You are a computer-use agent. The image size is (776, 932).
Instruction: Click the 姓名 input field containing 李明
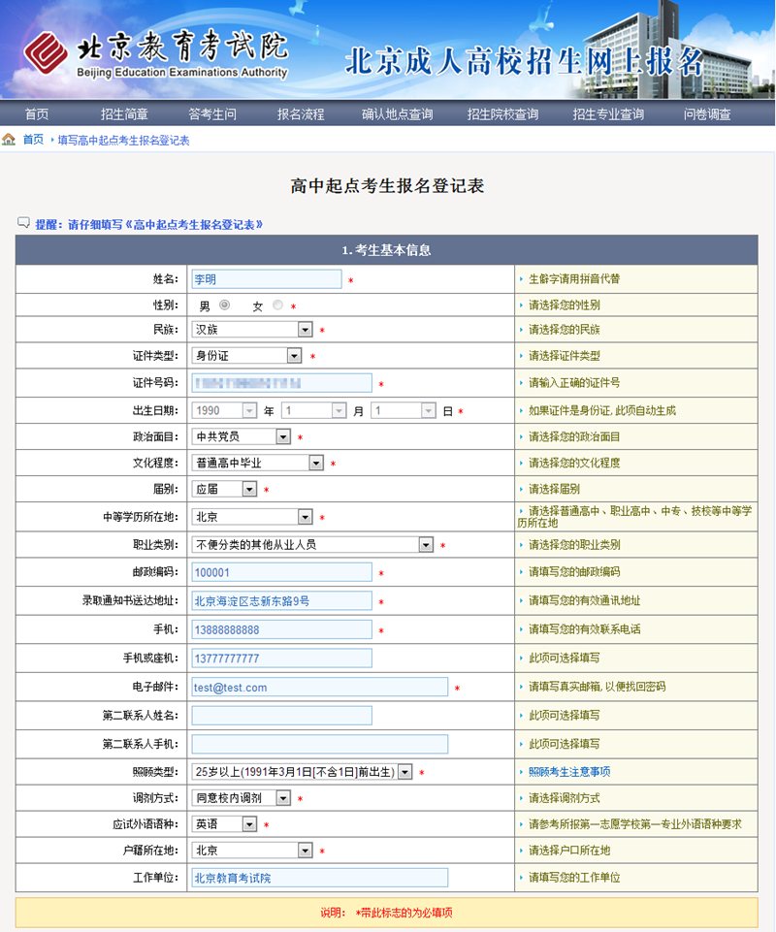click(267, 279)
